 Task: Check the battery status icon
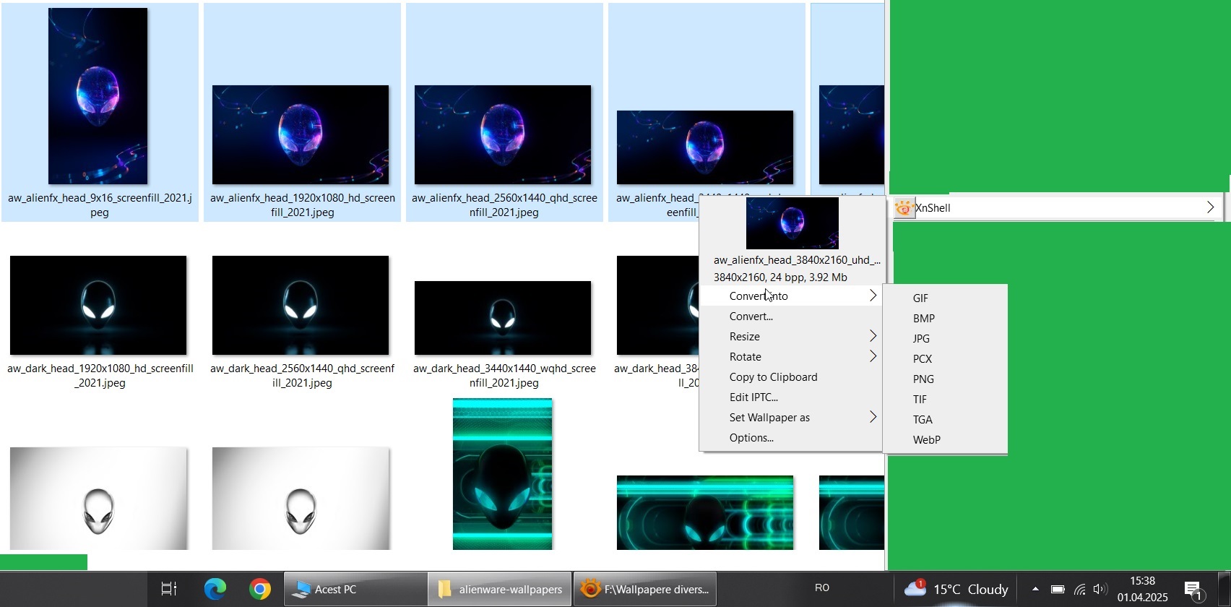coord(1058,589)
